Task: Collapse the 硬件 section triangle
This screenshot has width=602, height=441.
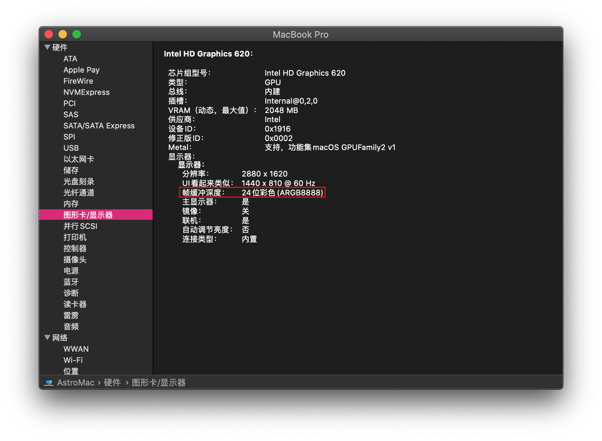Action: click(x=47, y=47)
